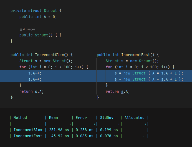Click the first highlighted 's.A++;' line

(x=35, y=73)
